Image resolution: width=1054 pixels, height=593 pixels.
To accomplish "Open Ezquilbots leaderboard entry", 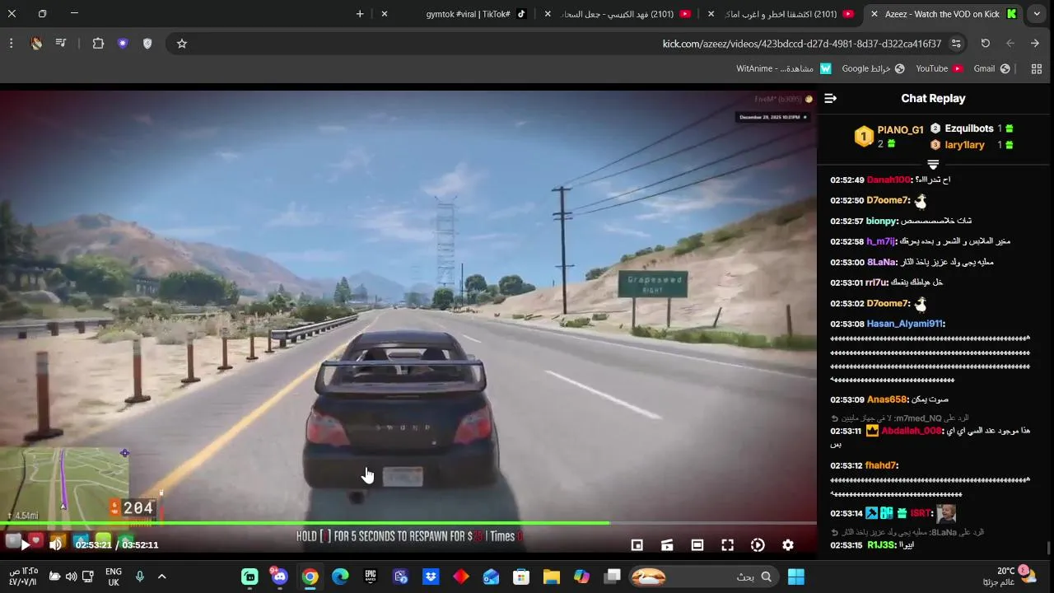I will point(969,128).
